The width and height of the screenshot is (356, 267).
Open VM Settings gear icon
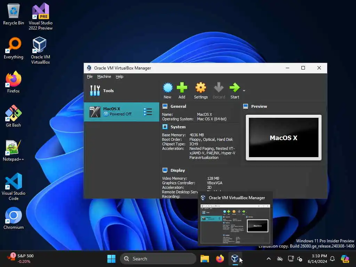(x=201, y=88)
